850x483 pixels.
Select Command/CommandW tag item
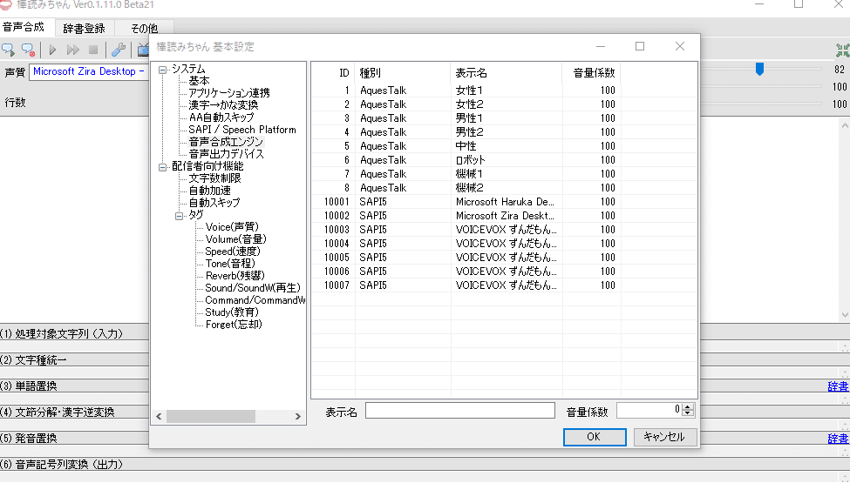(255, 300)
